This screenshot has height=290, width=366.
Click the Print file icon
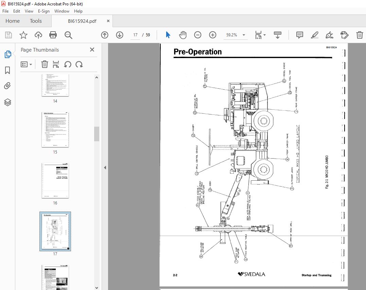click(53, 35)
